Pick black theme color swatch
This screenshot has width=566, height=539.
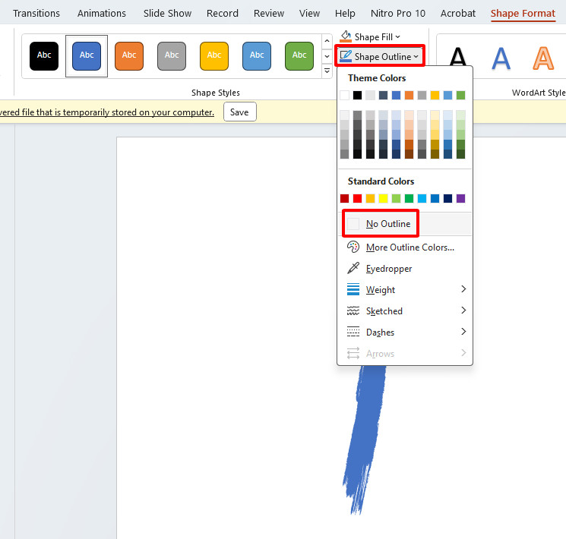(x=357, y=95)
